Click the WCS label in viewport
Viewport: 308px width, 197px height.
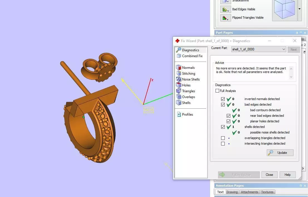pyautogui.click(x=148, y=110)
